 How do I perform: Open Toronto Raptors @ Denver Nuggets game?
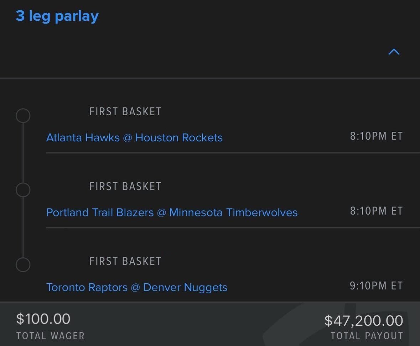tap(137, 287)
